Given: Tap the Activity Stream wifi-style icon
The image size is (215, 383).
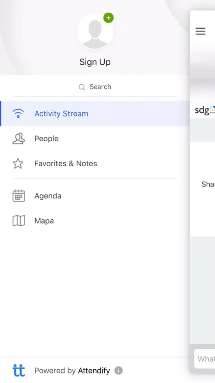Looking at the screenshot, I should [18, 114].
